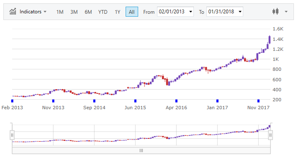Click the right navigator range handle
This screenshot has height=158, width=296.
pyautogui.click(x=270, y=135)
